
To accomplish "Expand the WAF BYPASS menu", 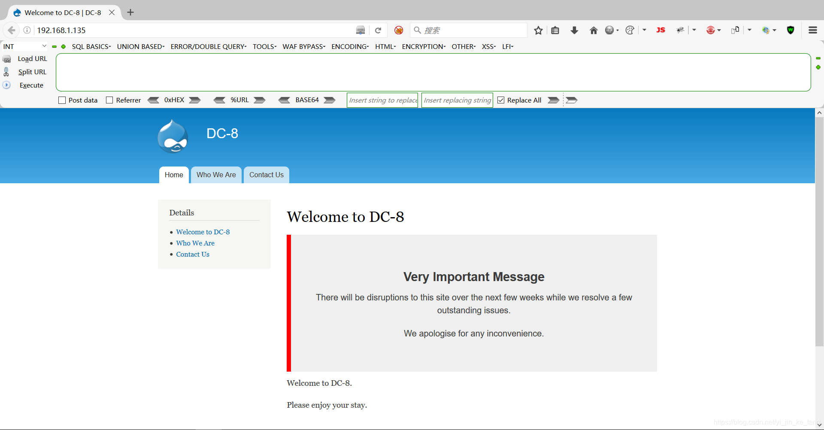I will [304, 46].
